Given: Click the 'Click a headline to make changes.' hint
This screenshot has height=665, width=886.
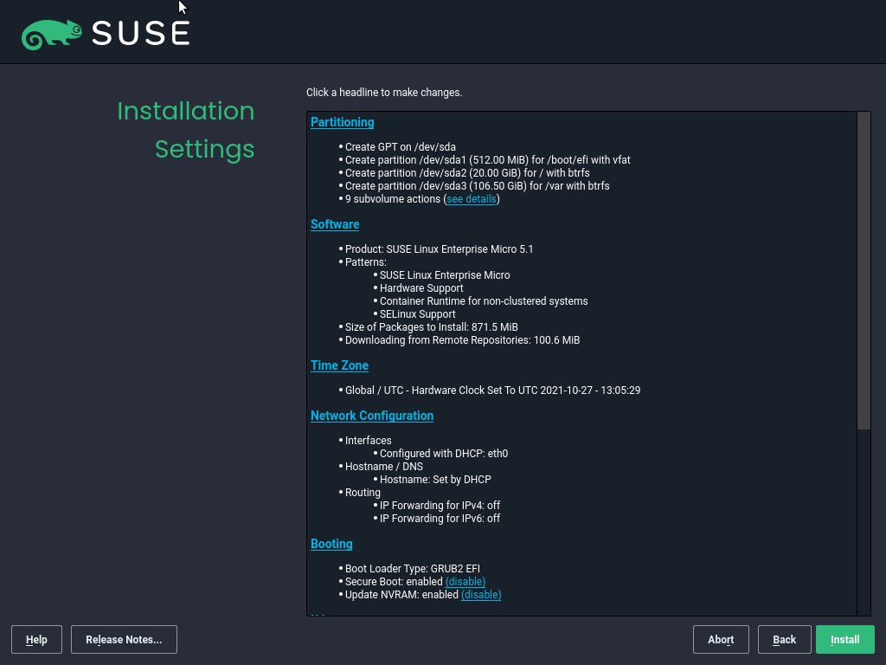Looking at the screenshot, I should (384, 93).
